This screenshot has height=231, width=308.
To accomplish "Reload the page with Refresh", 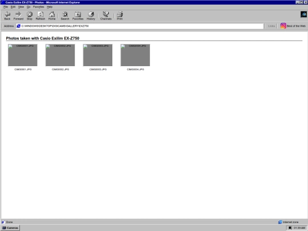I will [x=40, y=16].
